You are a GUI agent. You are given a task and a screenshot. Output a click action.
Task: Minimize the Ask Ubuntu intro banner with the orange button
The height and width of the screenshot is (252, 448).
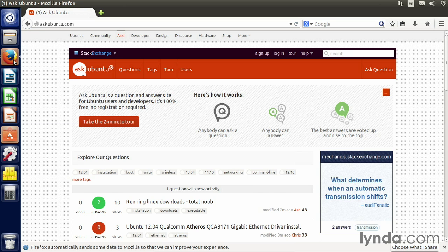tap(386, 92)
